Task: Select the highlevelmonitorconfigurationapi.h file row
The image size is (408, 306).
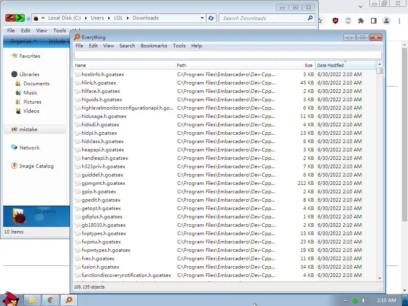Action: [x=225, y=108]
